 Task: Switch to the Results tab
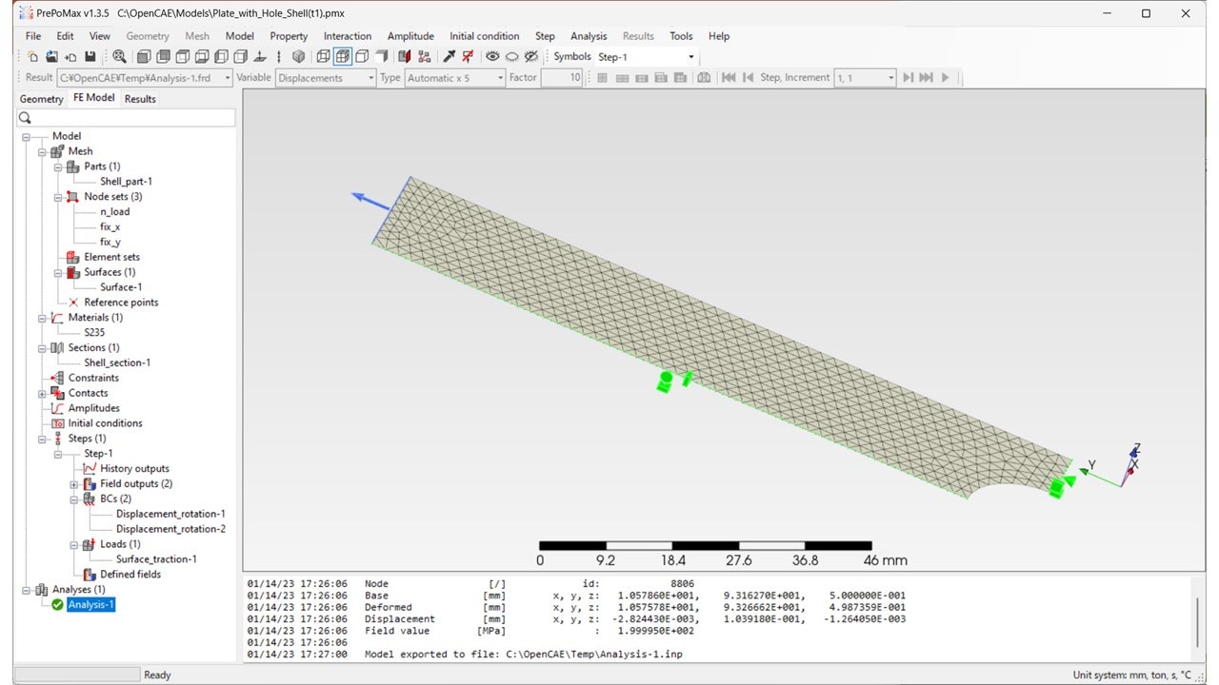coord(140,99)
